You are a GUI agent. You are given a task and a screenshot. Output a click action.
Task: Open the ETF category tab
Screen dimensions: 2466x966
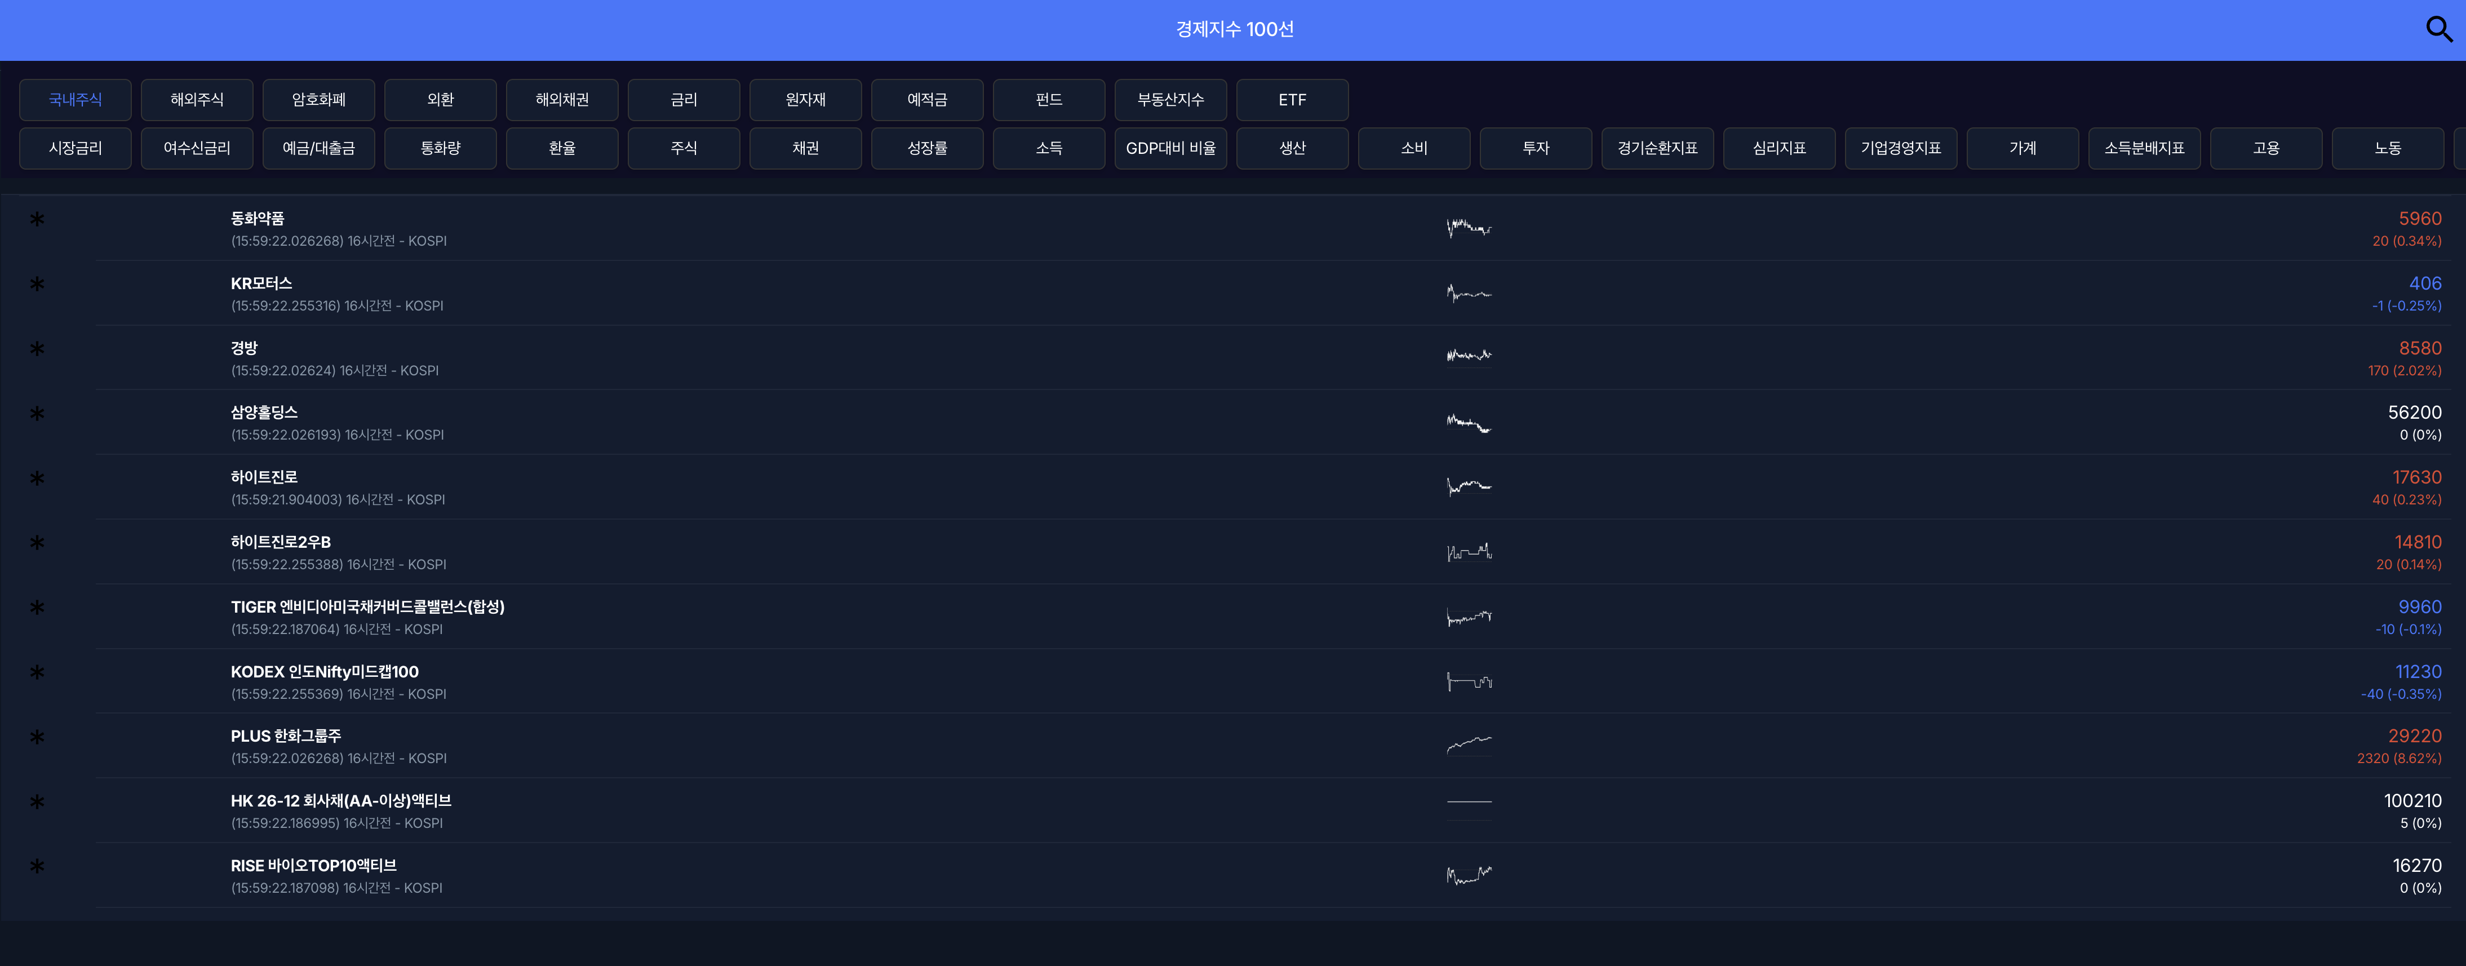(1292, 100)
